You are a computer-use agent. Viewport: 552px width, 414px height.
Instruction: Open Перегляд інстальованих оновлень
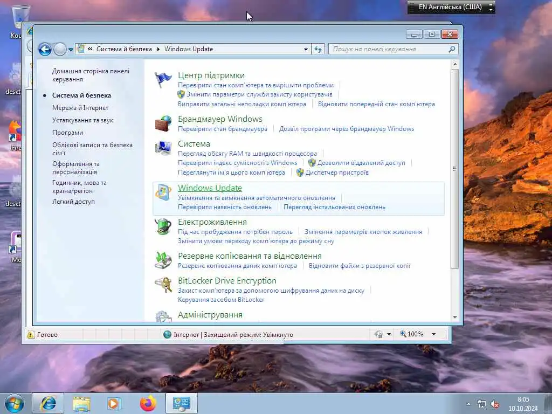[x=334, y=207]
